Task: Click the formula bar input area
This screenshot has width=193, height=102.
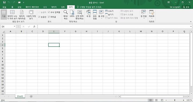Action: [114, 26]
